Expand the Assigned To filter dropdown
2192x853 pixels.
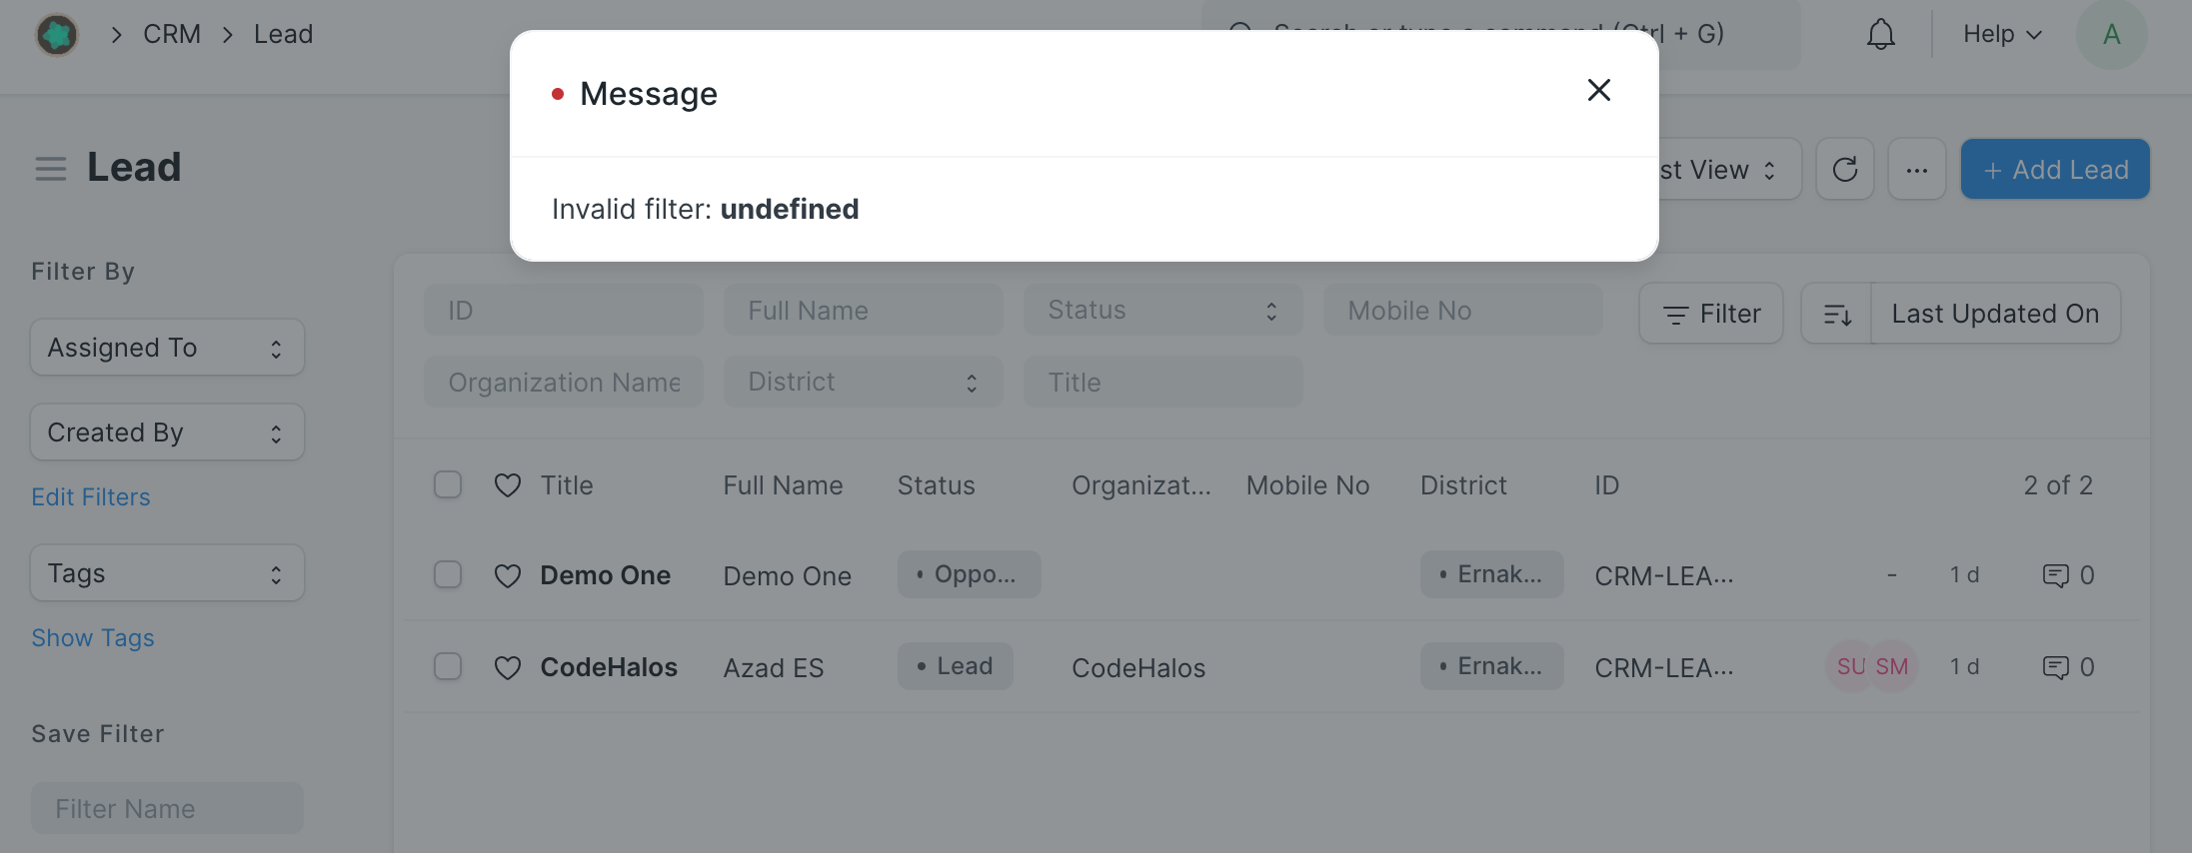tap(167, 348)
